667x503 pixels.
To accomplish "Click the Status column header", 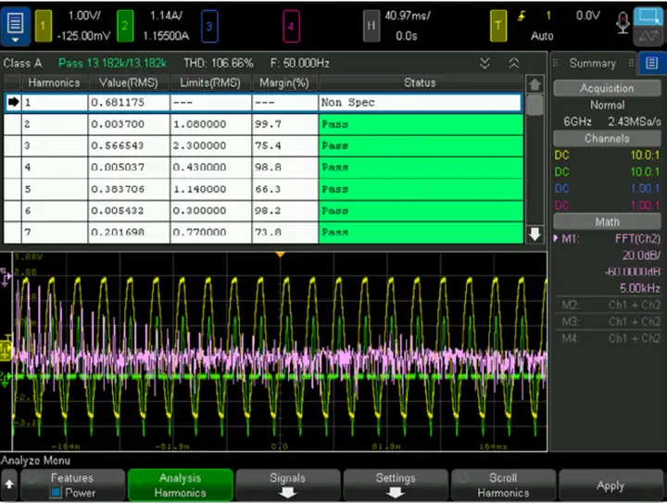I will [421, 82].
